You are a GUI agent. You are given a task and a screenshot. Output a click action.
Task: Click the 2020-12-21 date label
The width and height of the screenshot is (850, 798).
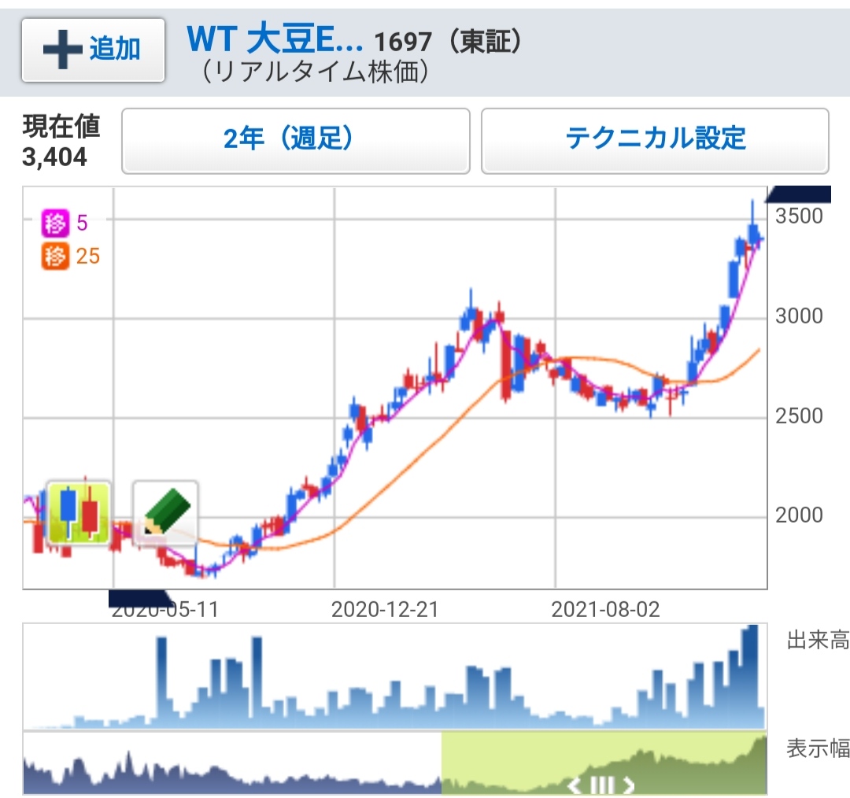(384, 610)
